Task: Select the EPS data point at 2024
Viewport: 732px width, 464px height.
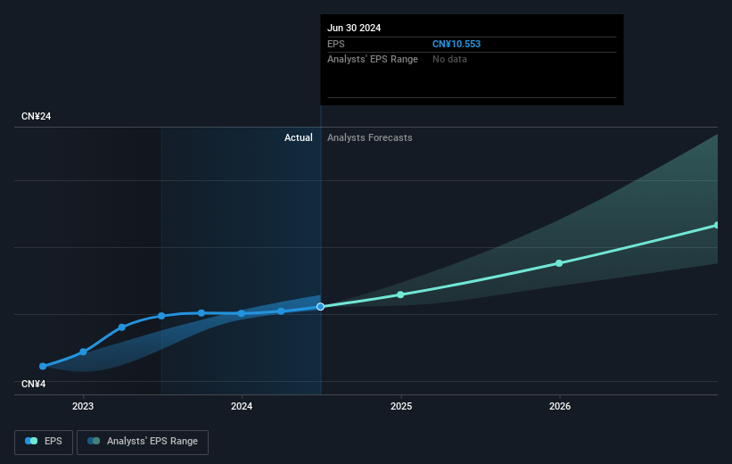Action: [x=242, y=313]
